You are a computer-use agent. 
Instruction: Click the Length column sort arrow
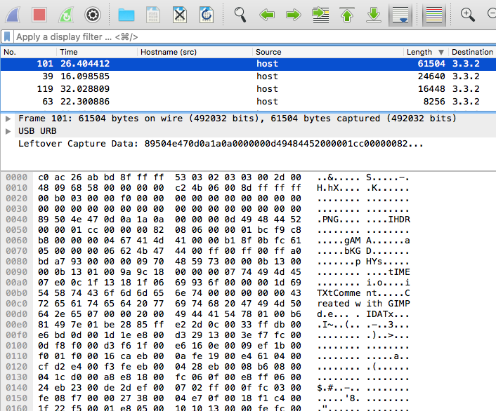click(441, 52)
